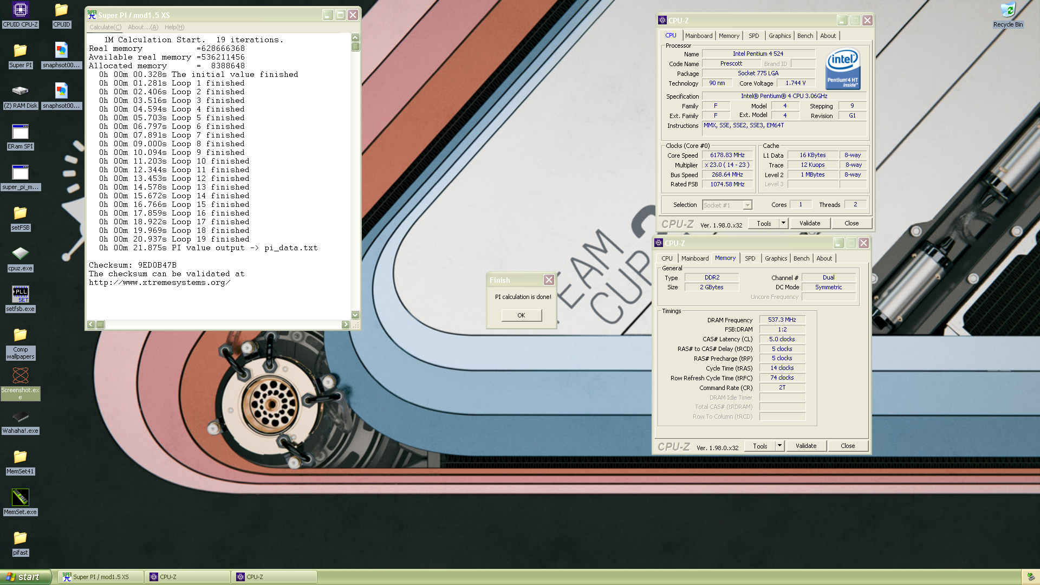Viewport: 1040px width, 585px height.
Task: Open the Memory tab in top CPU-Z
Action: click(x=729, y=36)
